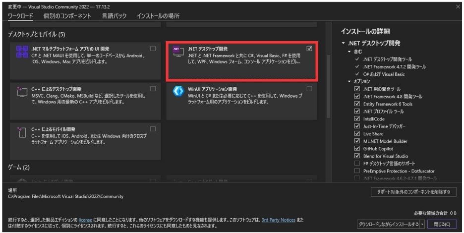Viewport: 464px width, 233px height.
Task: Click the C++ によるデスクトップ開発 icon
Action: (x=22, y=92)
